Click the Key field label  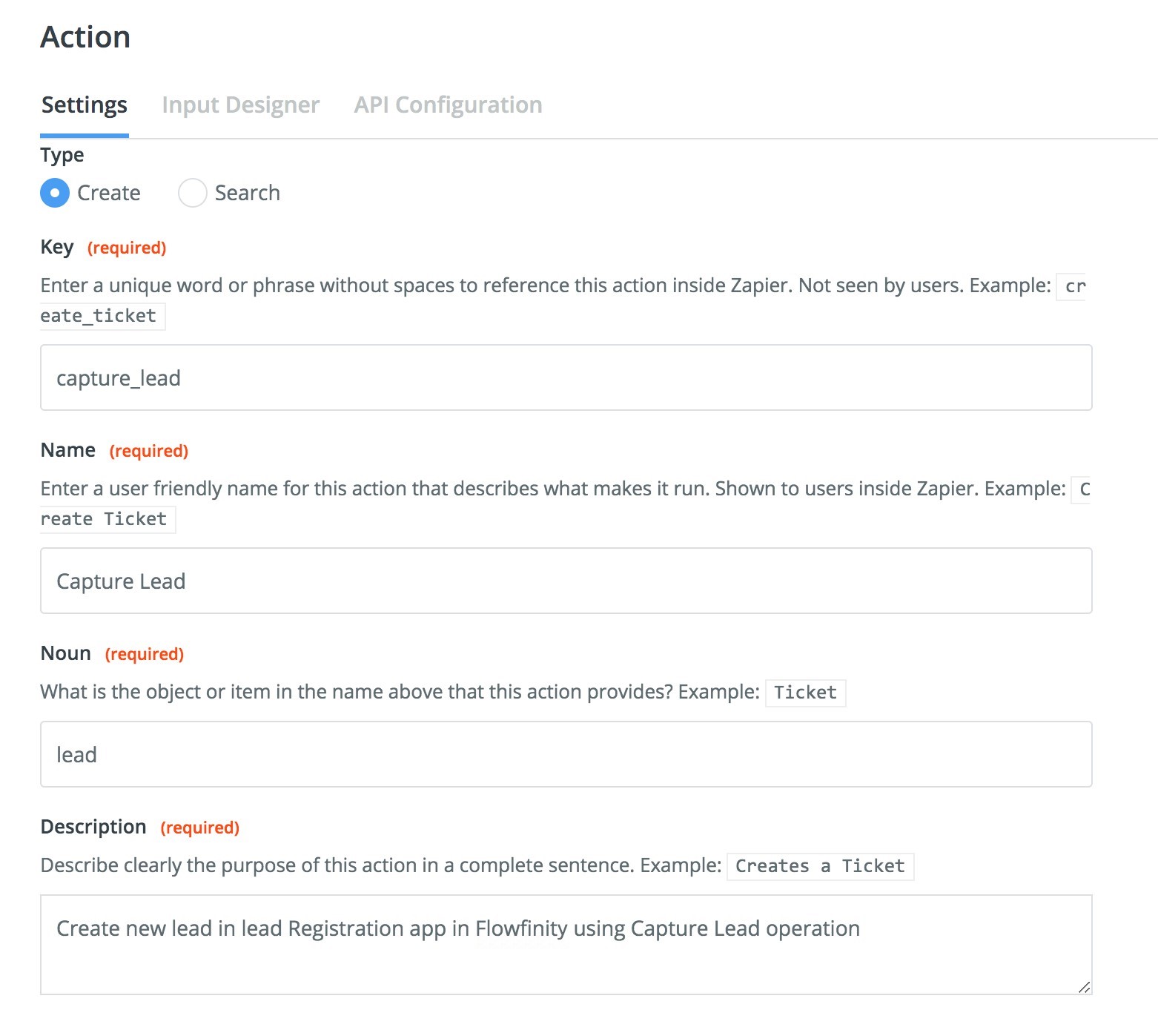click(57, 247)
